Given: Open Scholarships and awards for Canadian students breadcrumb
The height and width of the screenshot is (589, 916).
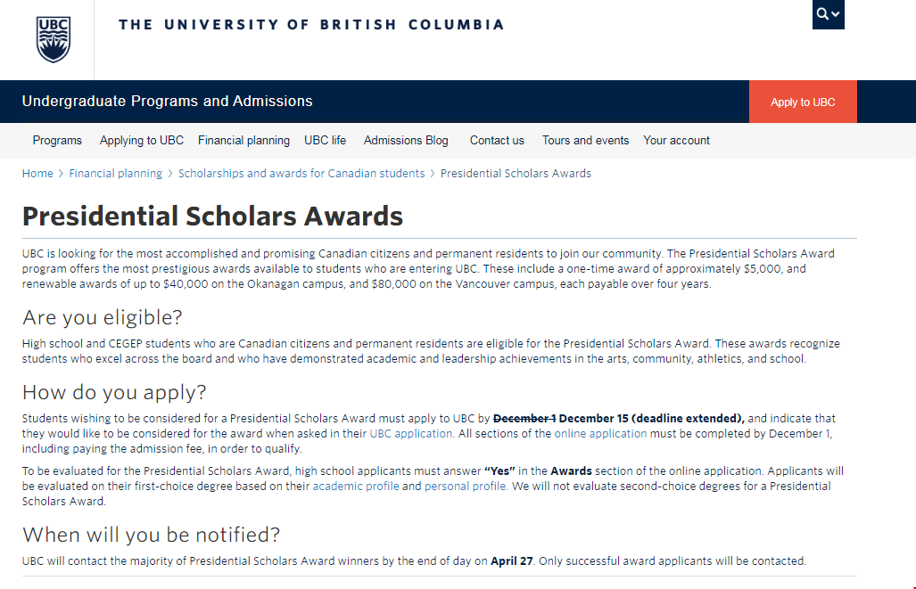Looking at the screenshot, I should click(301, 174).
